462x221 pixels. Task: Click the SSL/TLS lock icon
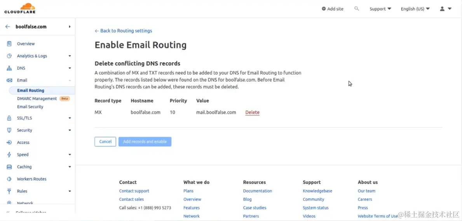9,118
